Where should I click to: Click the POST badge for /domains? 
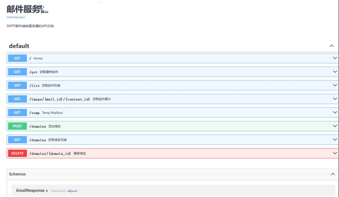click(17, 126)
